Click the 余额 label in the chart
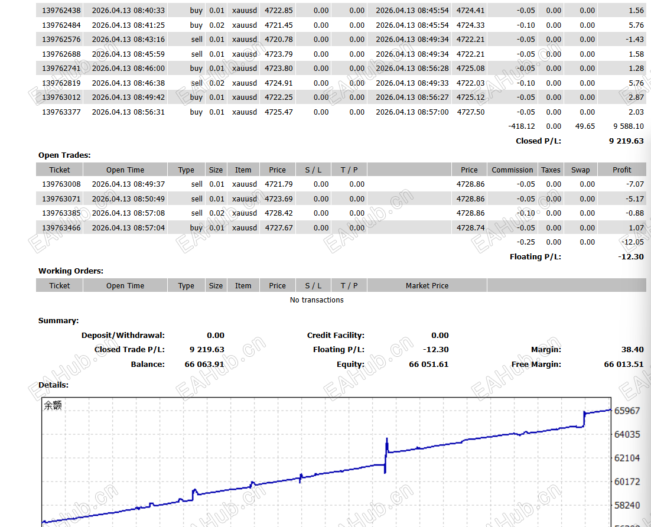This screenshot has height=527, width=651. 53,406
